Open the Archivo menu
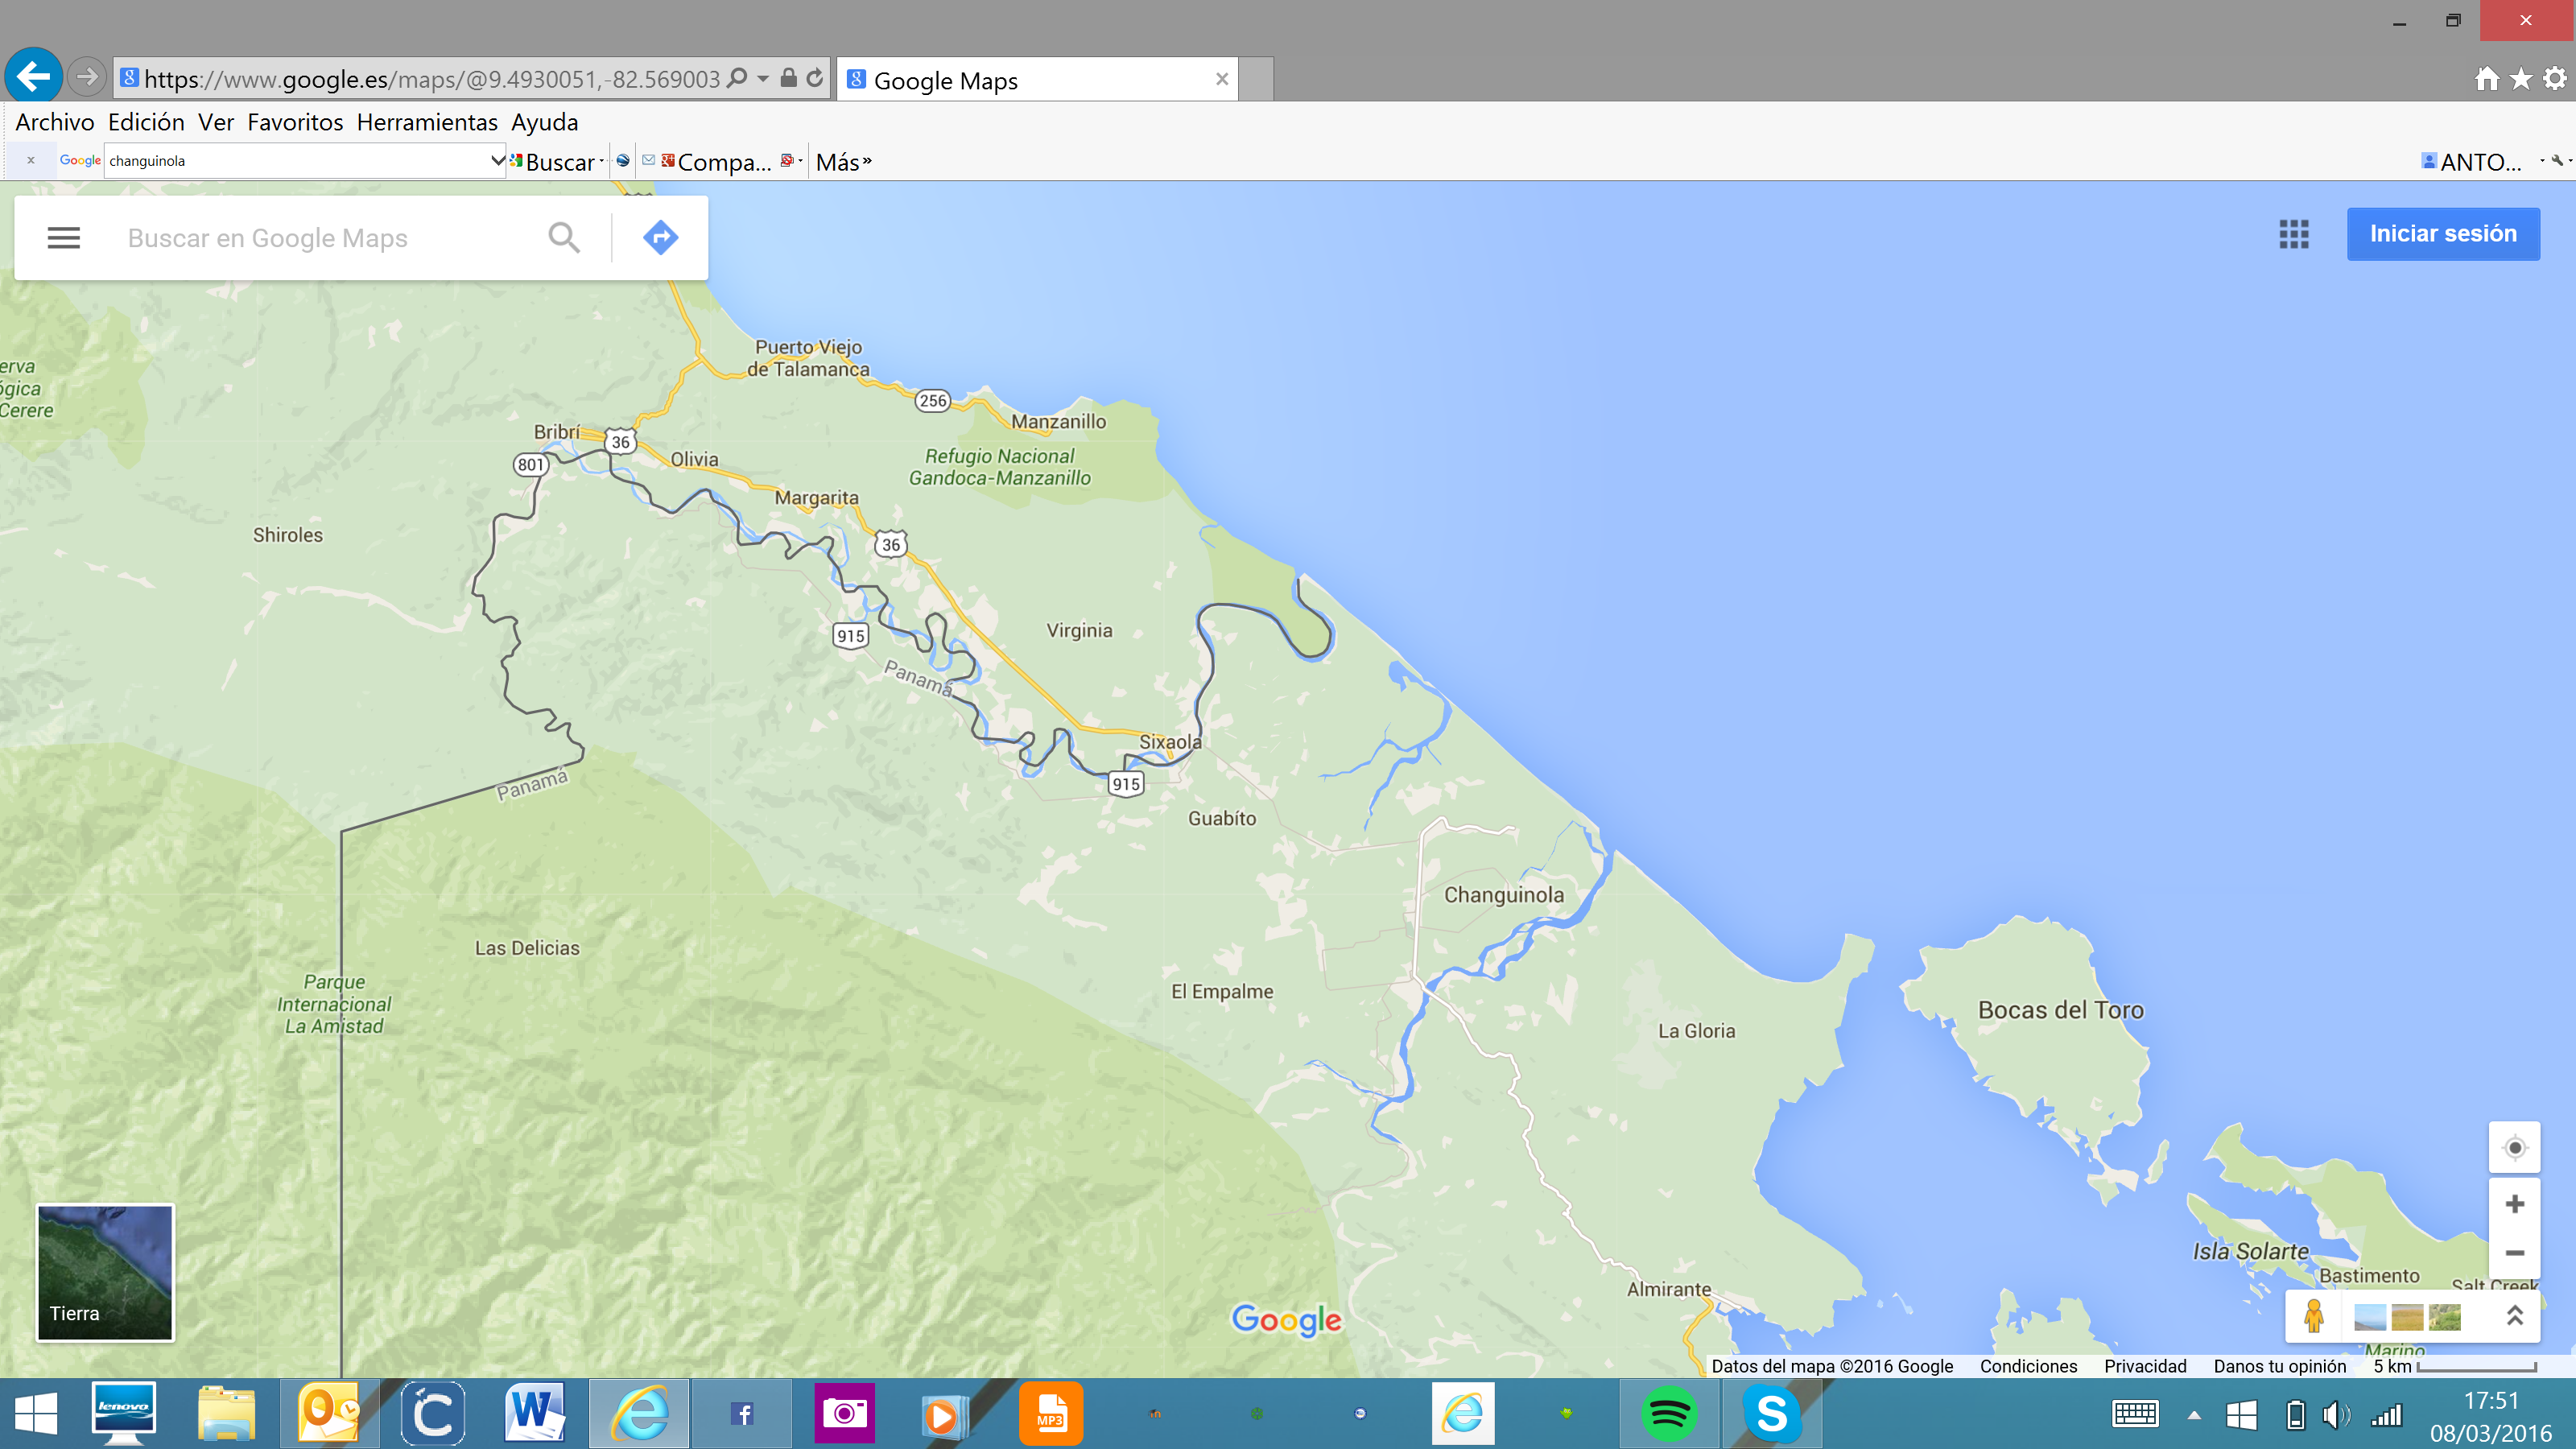Screen dimensions: 2576x1449 (x=55, y=122)
